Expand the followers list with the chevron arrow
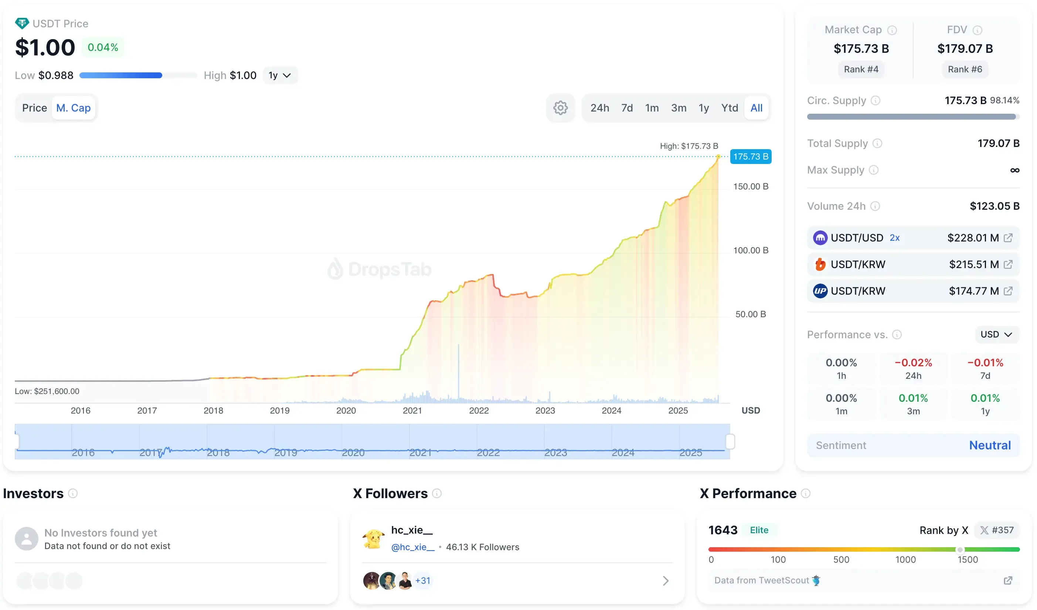1037x610 pixels. [666, 580]
